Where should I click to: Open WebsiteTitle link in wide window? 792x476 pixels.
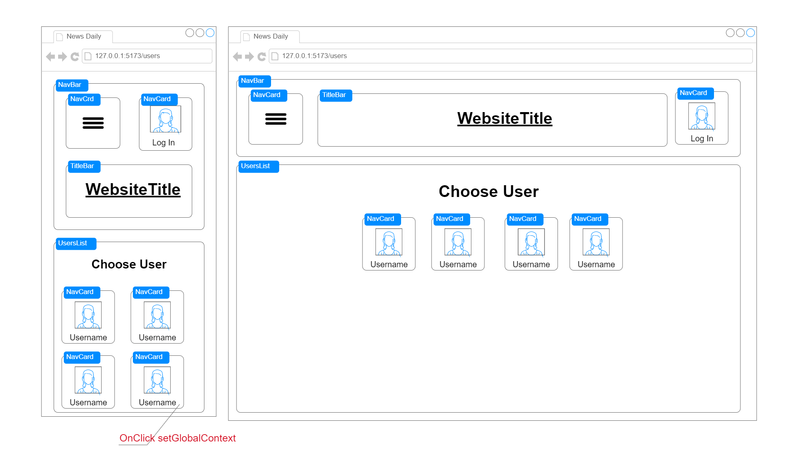tap(505, 119)
